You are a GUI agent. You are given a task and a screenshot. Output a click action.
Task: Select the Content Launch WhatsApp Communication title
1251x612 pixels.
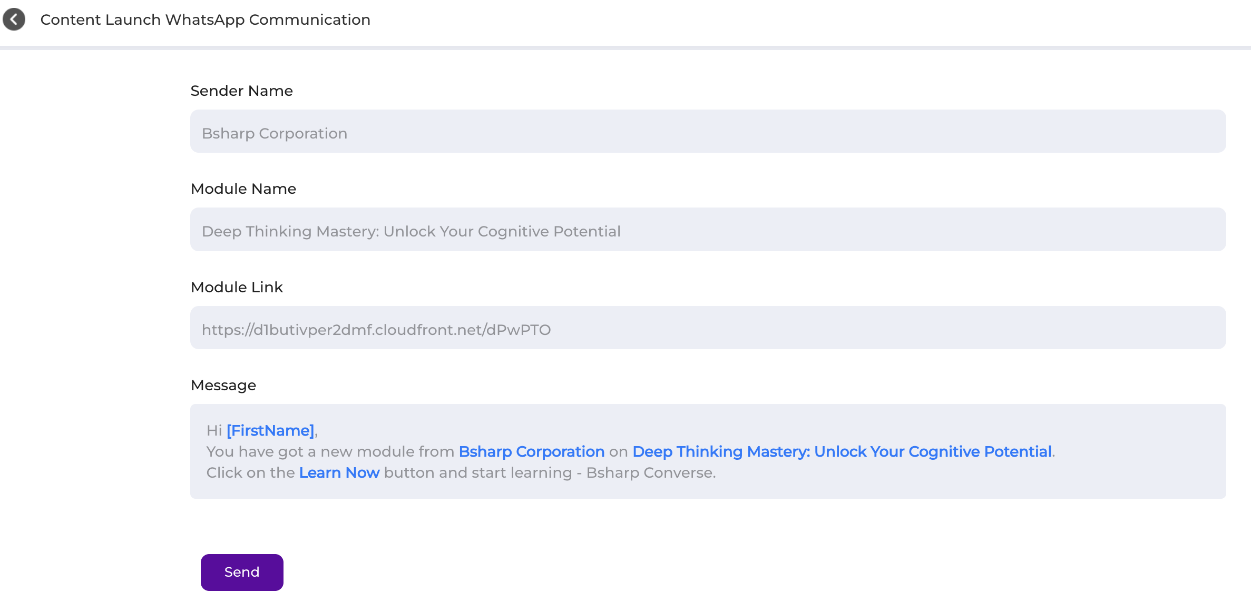click(205, 19)
